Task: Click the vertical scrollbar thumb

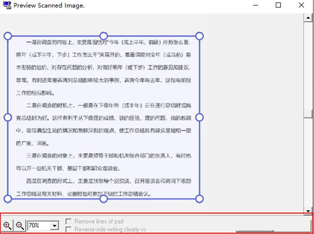Action: pyautogui.click(x=308, y=114)
